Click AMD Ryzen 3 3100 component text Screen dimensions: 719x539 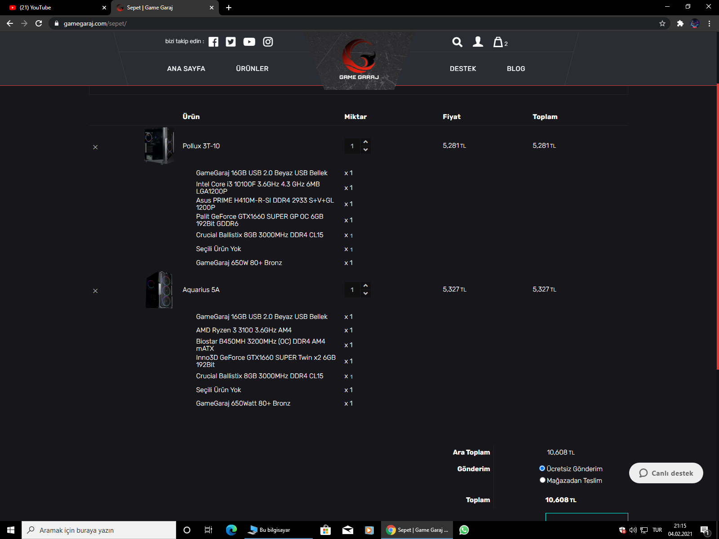pyautogui.click(x=244, y=330)
